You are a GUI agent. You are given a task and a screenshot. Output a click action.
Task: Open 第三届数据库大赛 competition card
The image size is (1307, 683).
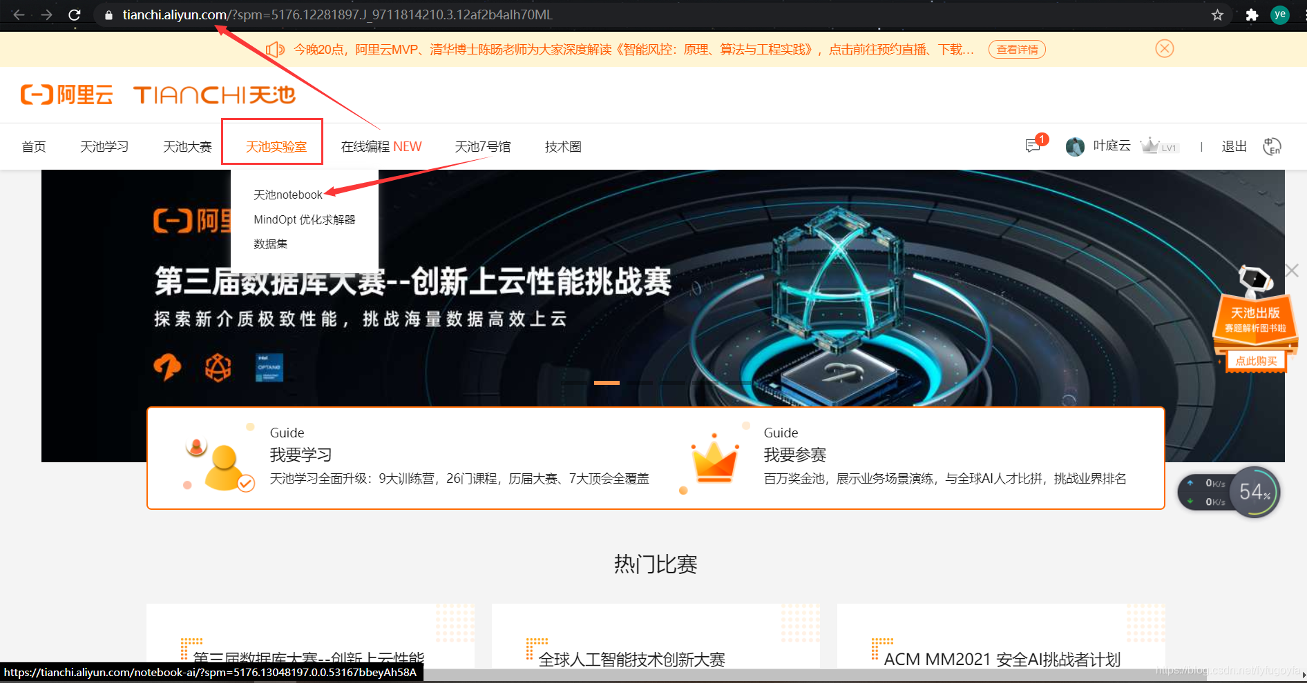(310, 636)
